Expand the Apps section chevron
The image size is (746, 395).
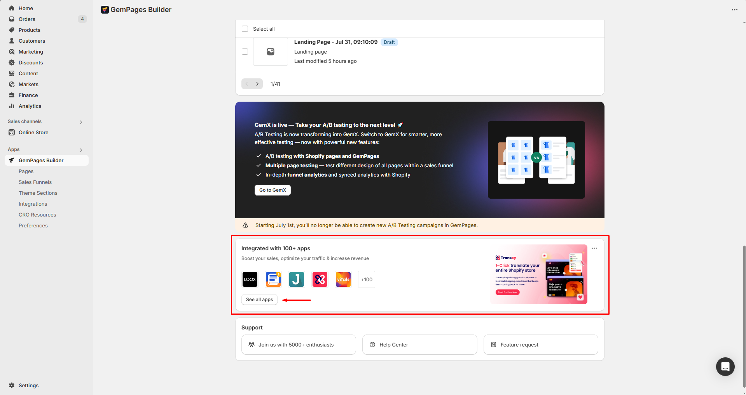click(81, 150)
